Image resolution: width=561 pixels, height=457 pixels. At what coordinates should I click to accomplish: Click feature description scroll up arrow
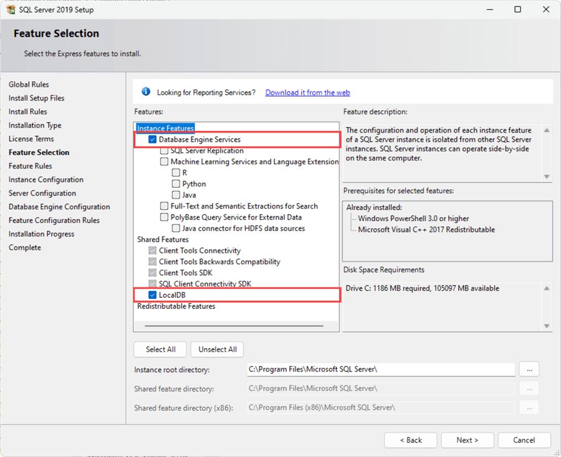[x=547, y=130]
